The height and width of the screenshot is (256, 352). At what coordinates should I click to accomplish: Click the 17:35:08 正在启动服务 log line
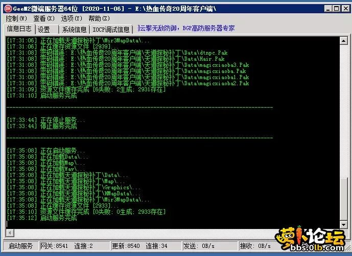[46, 150]
